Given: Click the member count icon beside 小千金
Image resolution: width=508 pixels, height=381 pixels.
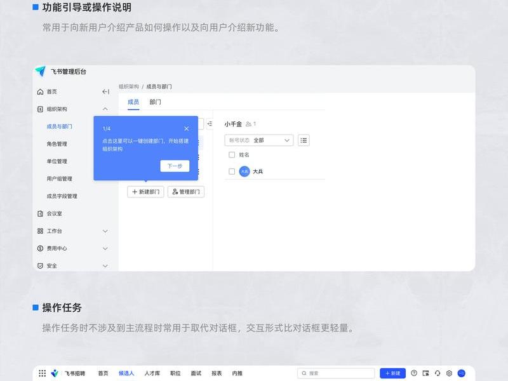Looking at the screenshot, I should [248, 124].
